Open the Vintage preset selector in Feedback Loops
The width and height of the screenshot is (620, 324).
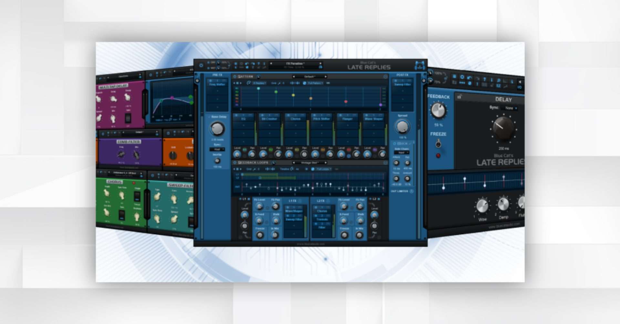(309, 163)
